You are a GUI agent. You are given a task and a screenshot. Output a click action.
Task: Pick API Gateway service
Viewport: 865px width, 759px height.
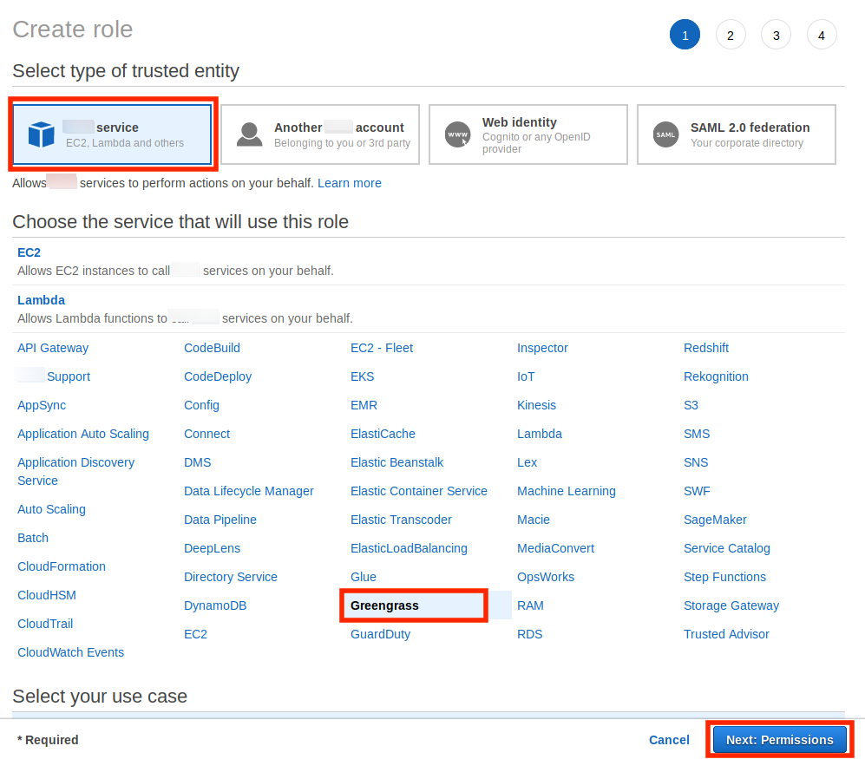coord(53,348)
